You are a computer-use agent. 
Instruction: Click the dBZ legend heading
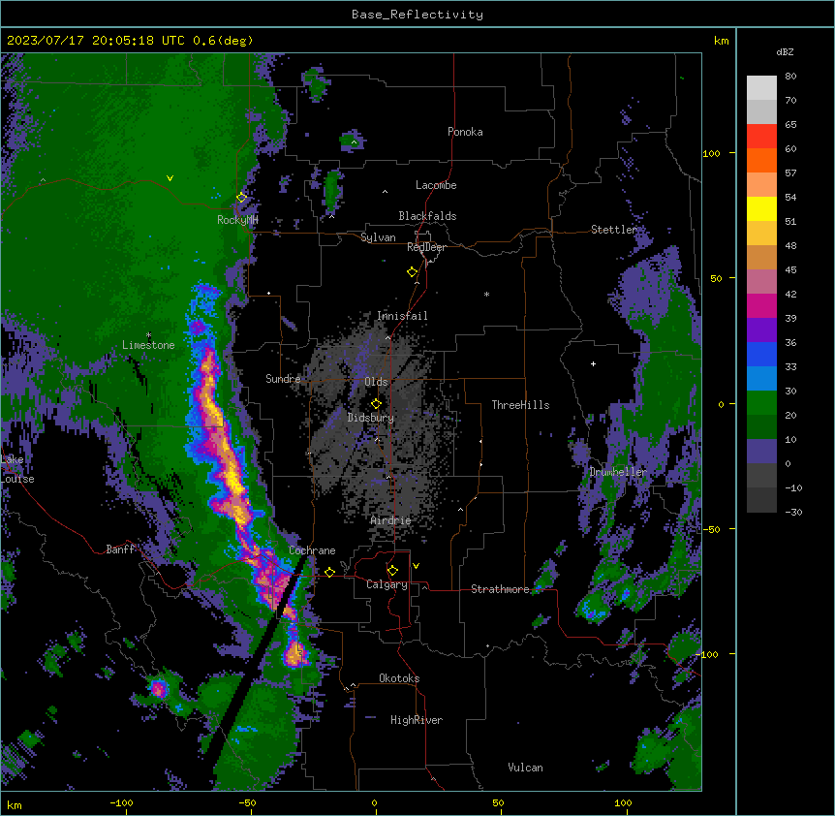point(785,52)
